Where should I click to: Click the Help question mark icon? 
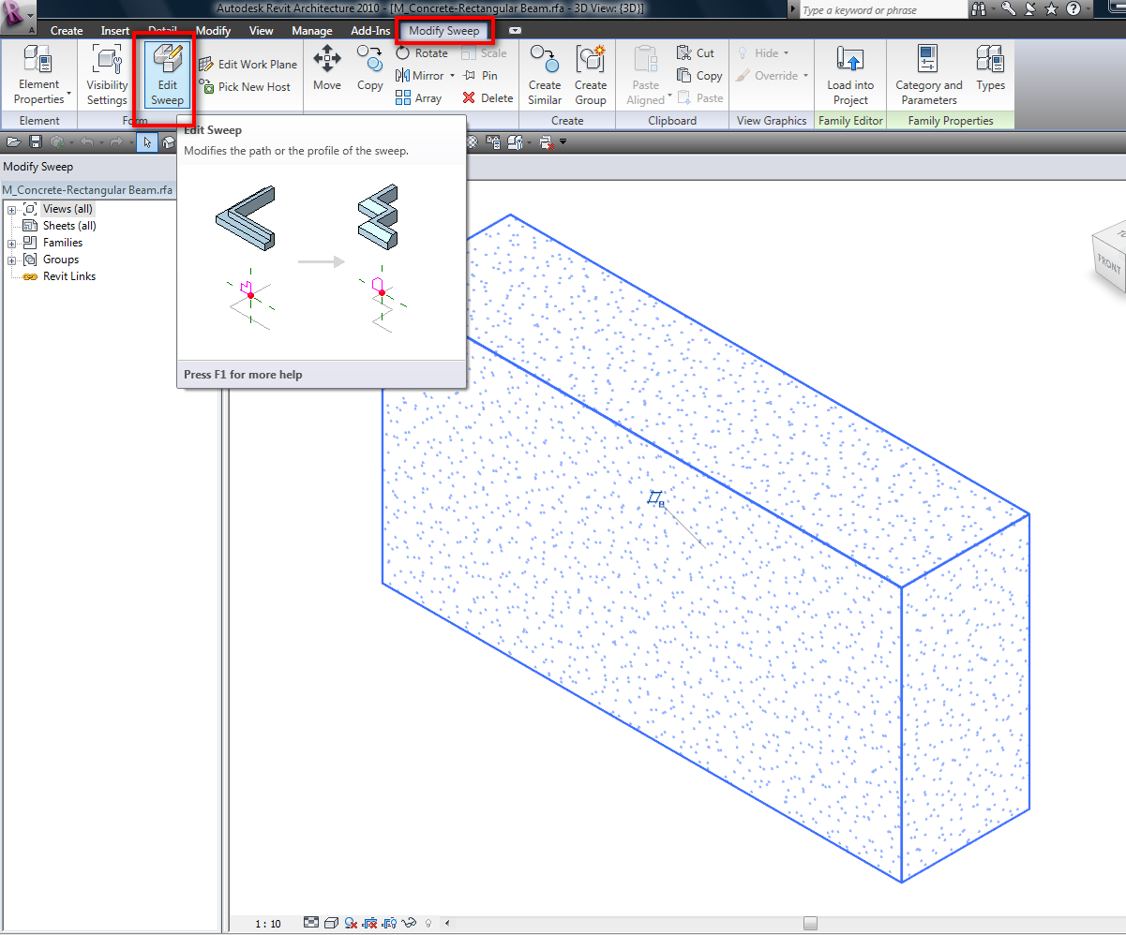1073,9
